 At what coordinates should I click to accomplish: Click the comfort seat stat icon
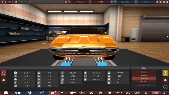tap(15, 79)
